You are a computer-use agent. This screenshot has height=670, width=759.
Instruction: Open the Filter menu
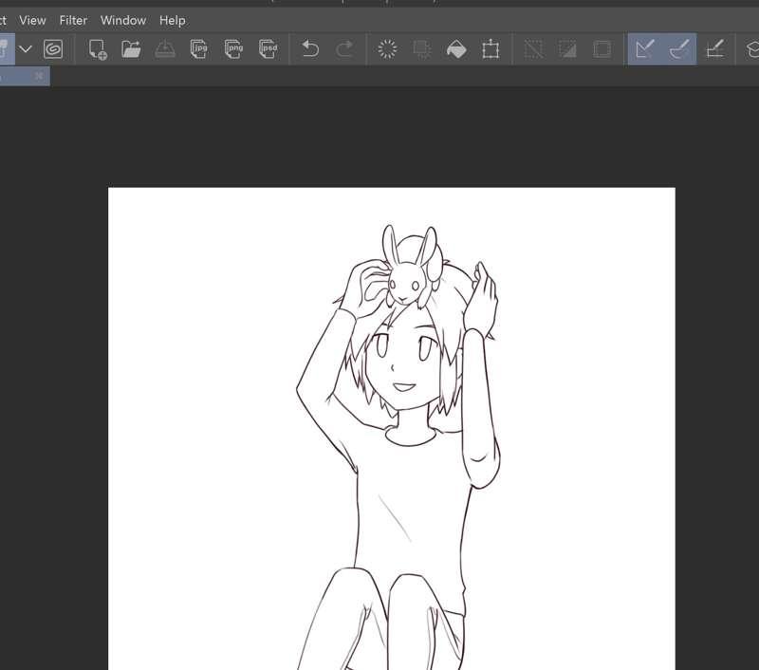(73, 20)
